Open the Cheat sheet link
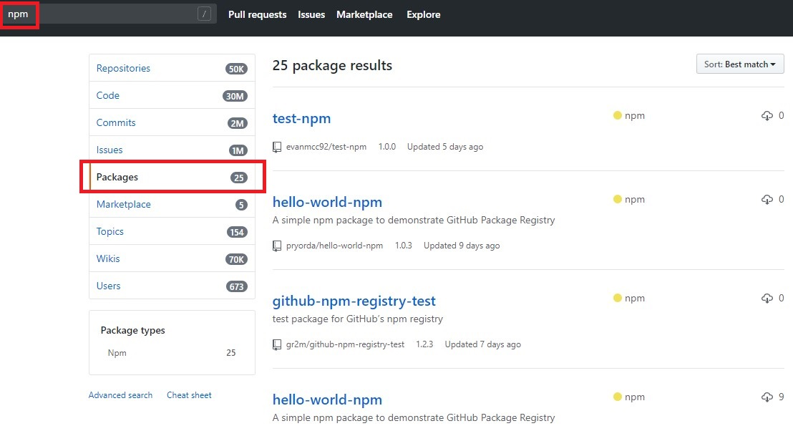Image resolution: width=793 pixels, height=426 pixels. coord(189,395)
